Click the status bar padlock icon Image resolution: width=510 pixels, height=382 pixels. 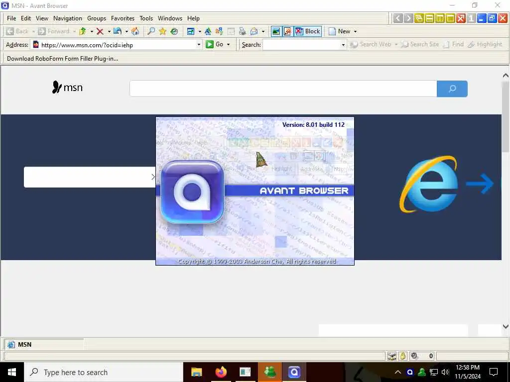click(403, 356)
